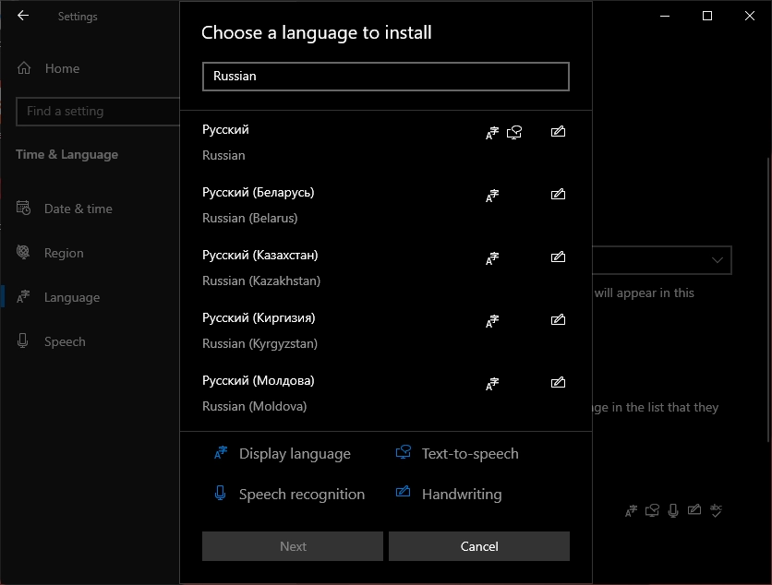Click the text-to-speech icon in the Russian row
This screenshot has width=772, height=585.
pyautogui.click(x=514, y=133)
